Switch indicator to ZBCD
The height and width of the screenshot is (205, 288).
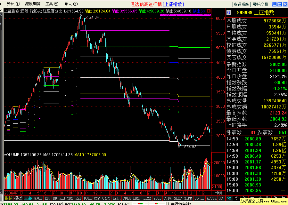click(157, 198)
